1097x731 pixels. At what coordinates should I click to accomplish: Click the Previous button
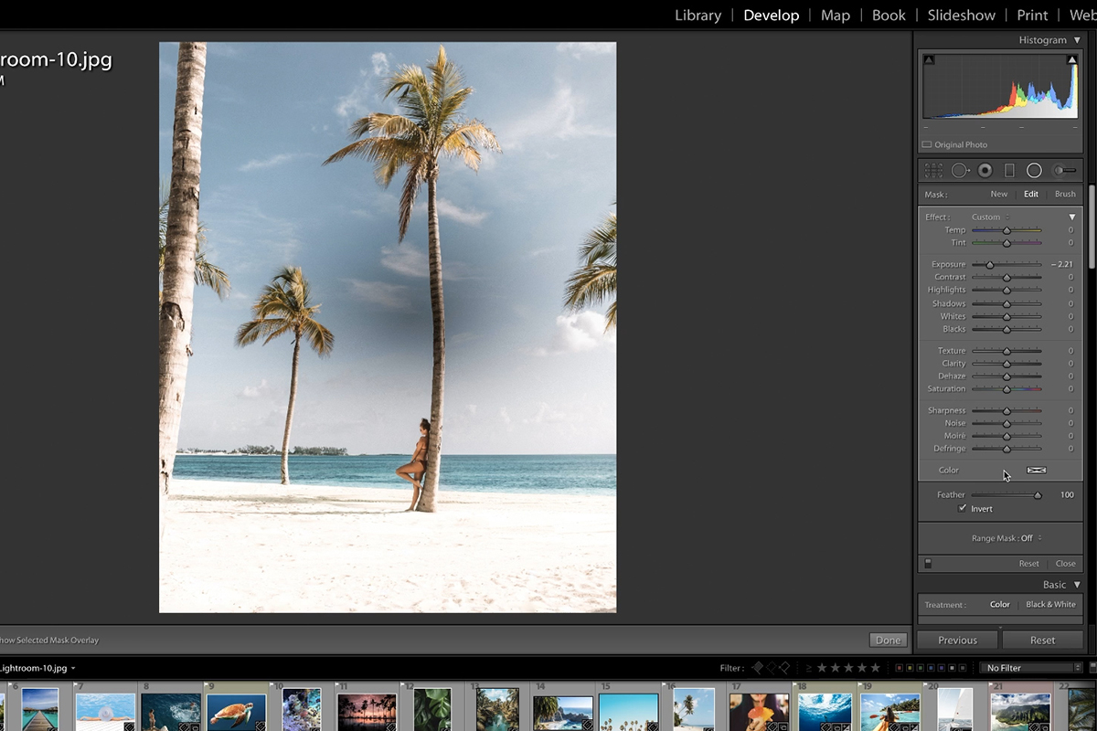tap(957, 641)
